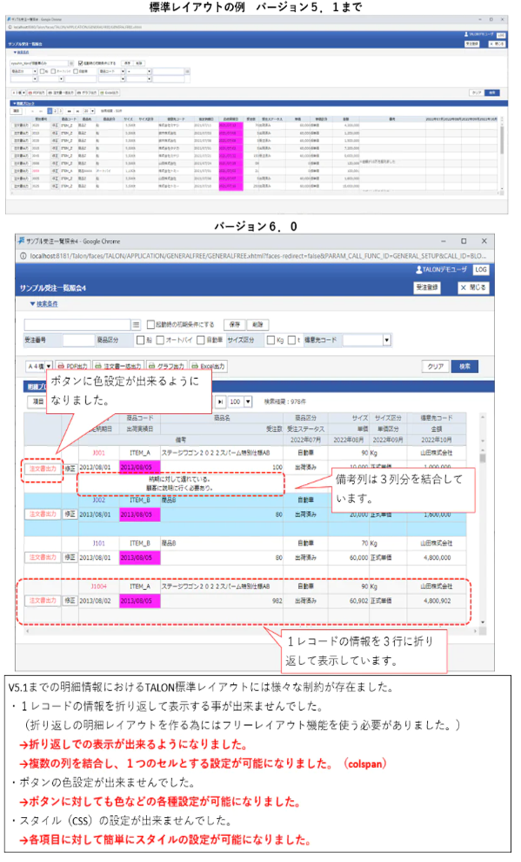
Task: Click the blue 検索 button in version 6.0
Action: point(465,367)
